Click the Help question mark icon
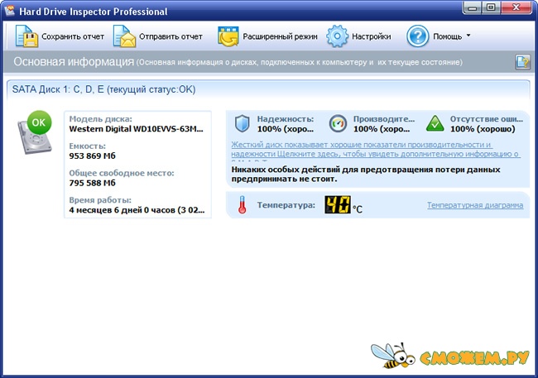The width and height of the screenshot is (538, 378). [x=417, y=36]
